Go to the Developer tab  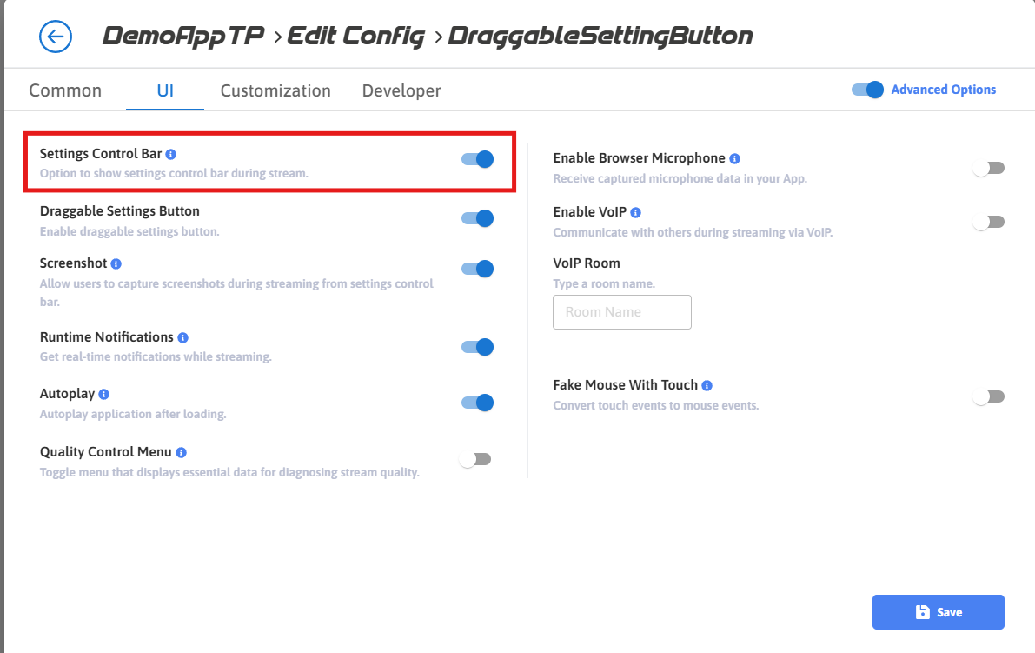point(401,90)
